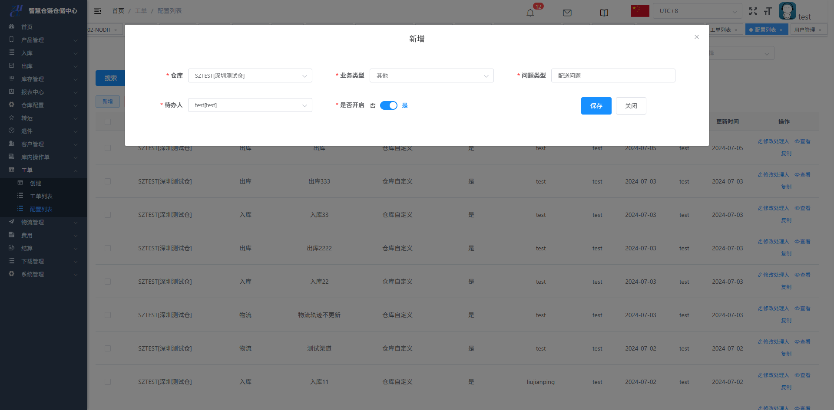Open the mail envelope icon
The image size is (834, 410).
[x=567, y=13]
